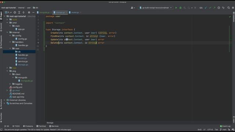Click UTF-8 encoding in status bar
235x132 pixels.
(x=210, y=129)
